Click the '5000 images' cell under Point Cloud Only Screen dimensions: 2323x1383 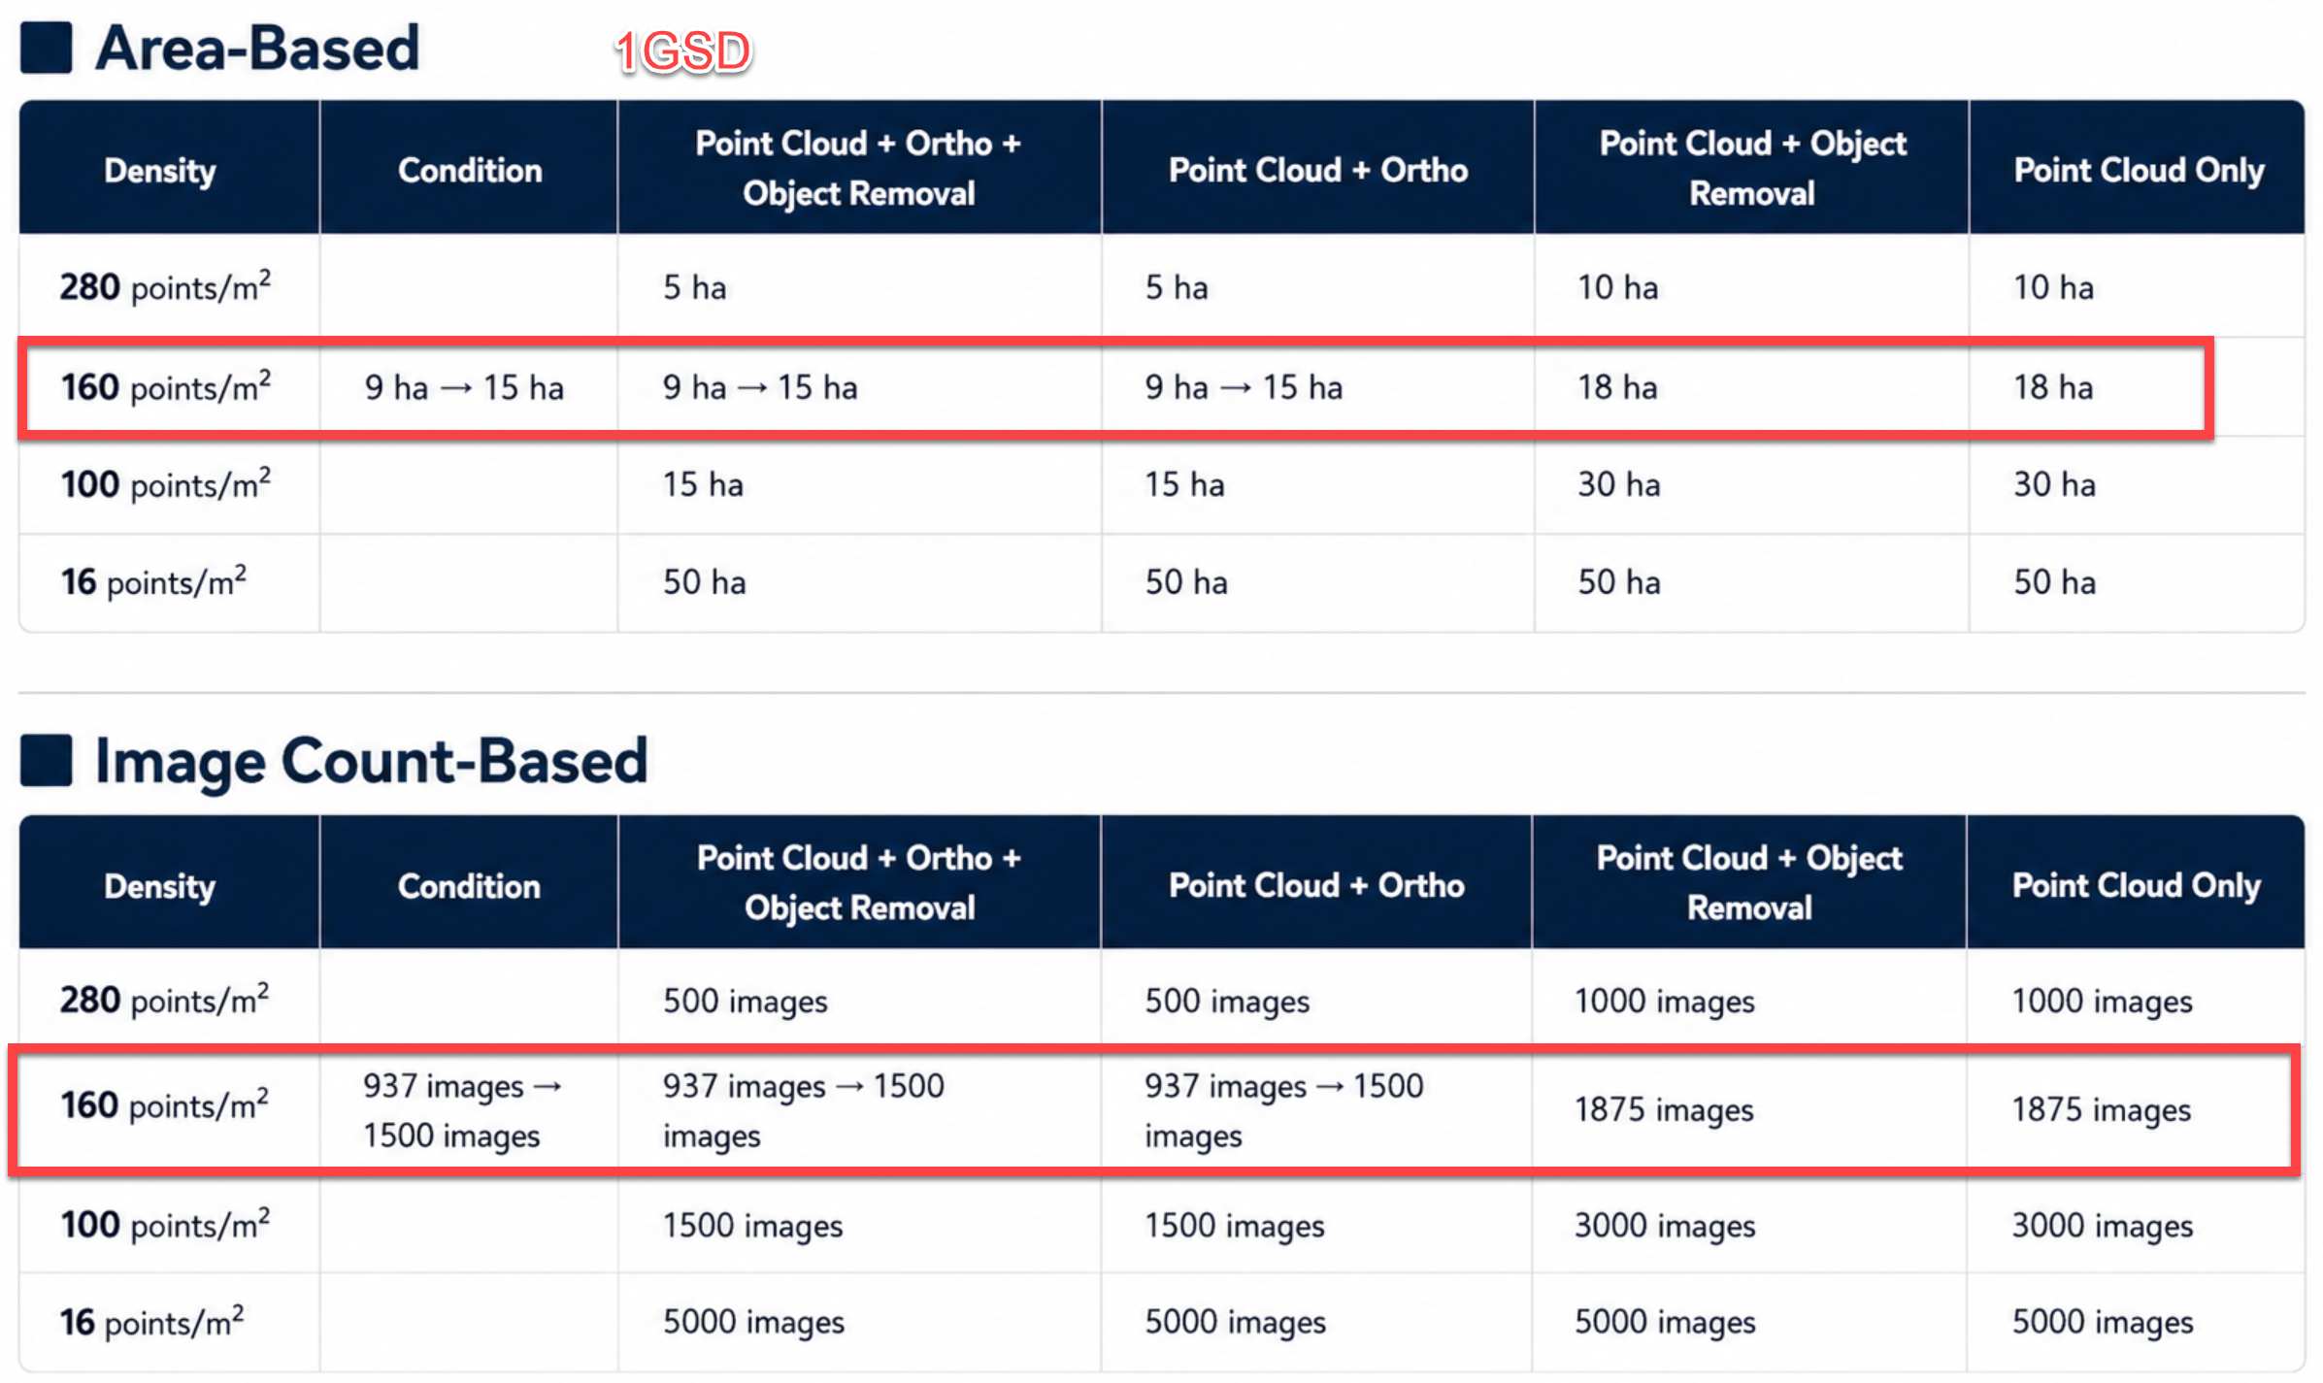pos(2102,1322)
